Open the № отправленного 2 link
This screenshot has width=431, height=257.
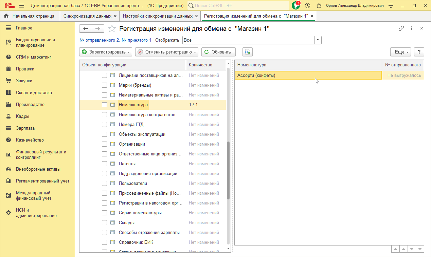click(x=115, y=40)
